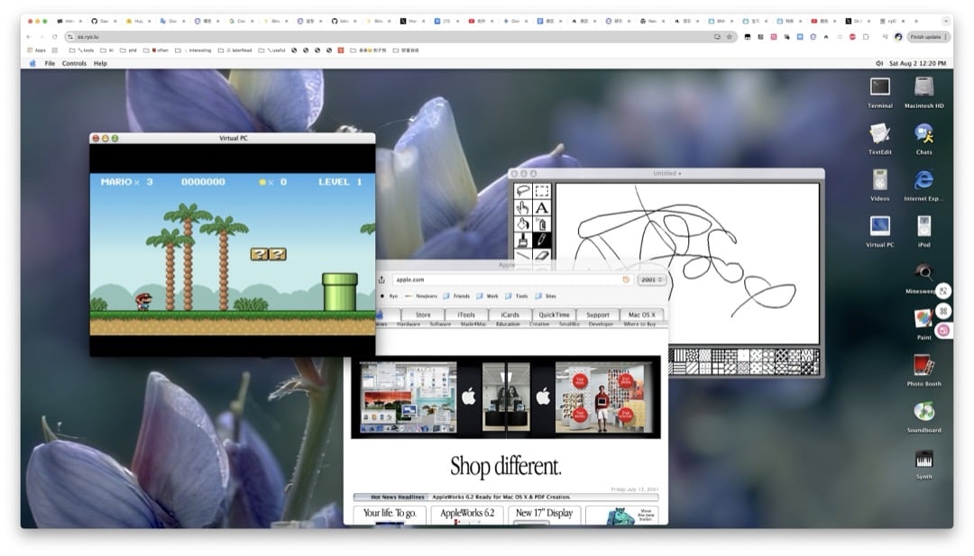Bookmark this page with the star icon
The height and width of the screenshot is (556, 974).
(x=730, y=37)
